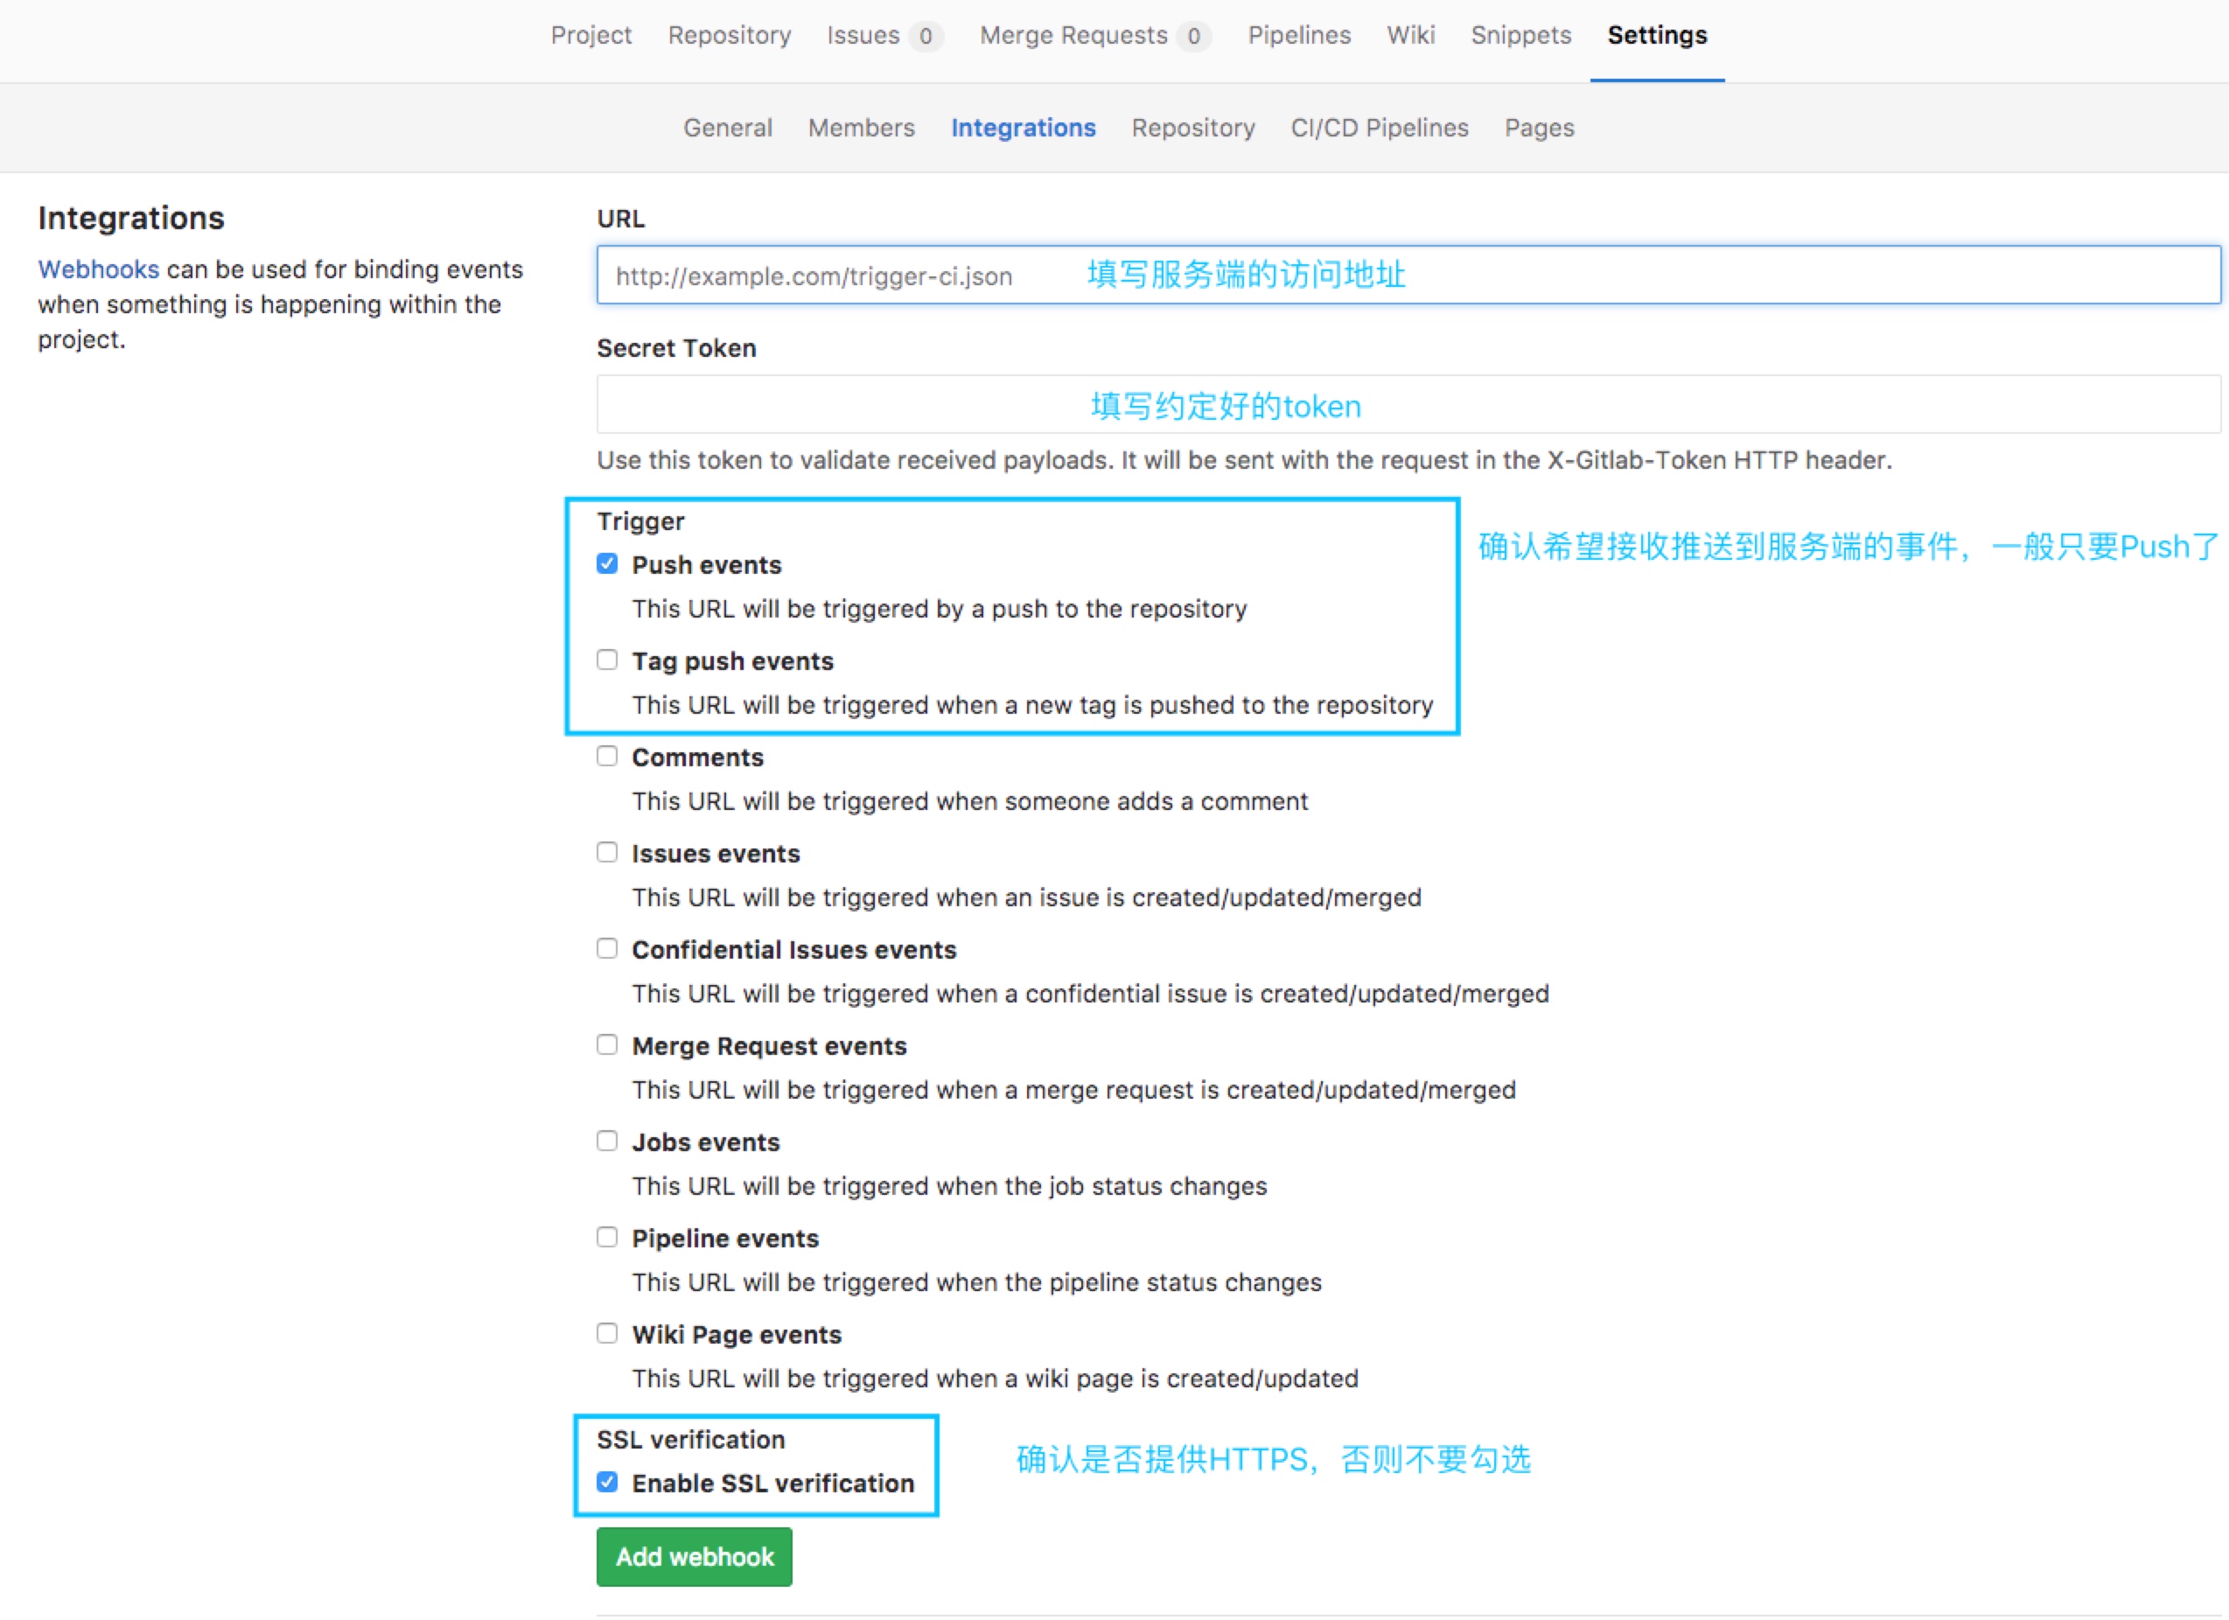Open the Members settings tab
The height and width of the screenshot is (1620, 2229).
(x=861, y=128)
